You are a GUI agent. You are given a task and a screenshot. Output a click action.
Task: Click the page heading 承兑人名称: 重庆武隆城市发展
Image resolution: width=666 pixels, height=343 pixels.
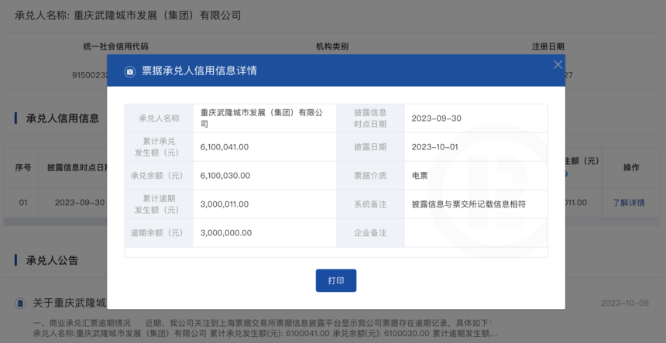tap(128, 16)
